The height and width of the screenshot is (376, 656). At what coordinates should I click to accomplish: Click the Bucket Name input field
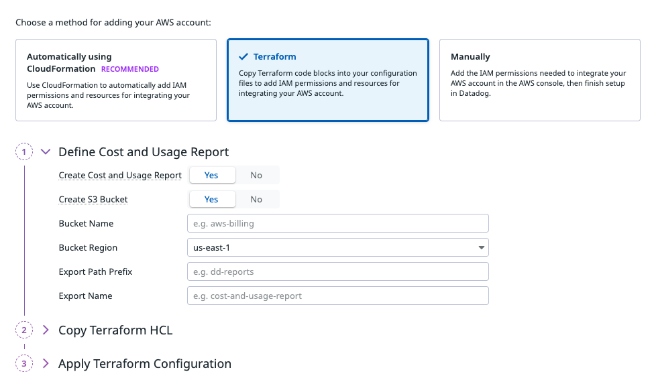pos(337,223)
